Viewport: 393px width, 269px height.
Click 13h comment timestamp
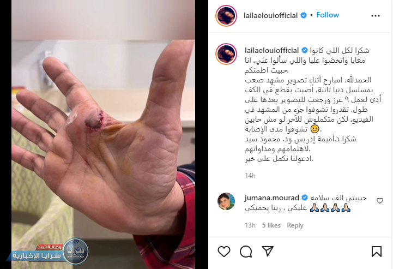point(250,225)
